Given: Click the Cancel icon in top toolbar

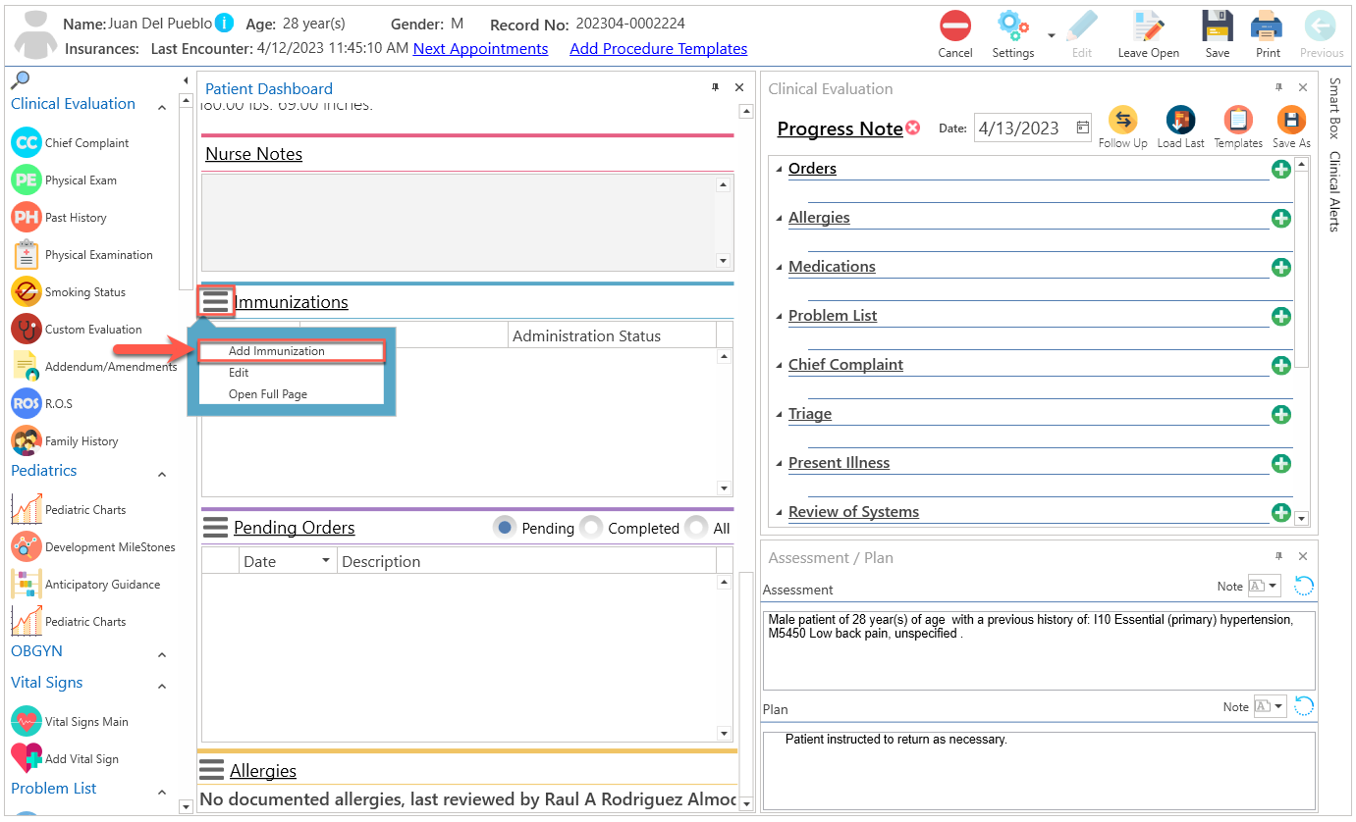Looking at the screenshot, I should (954, 26).
